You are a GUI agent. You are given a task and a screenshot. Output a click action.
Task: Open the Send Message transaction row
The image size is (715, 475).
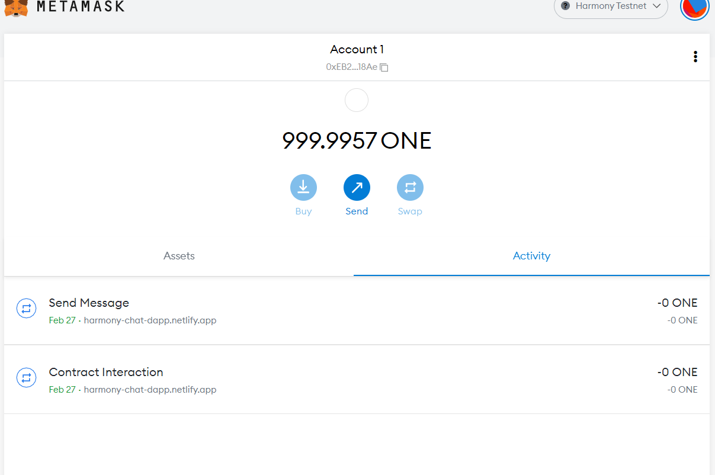(357, 310)
